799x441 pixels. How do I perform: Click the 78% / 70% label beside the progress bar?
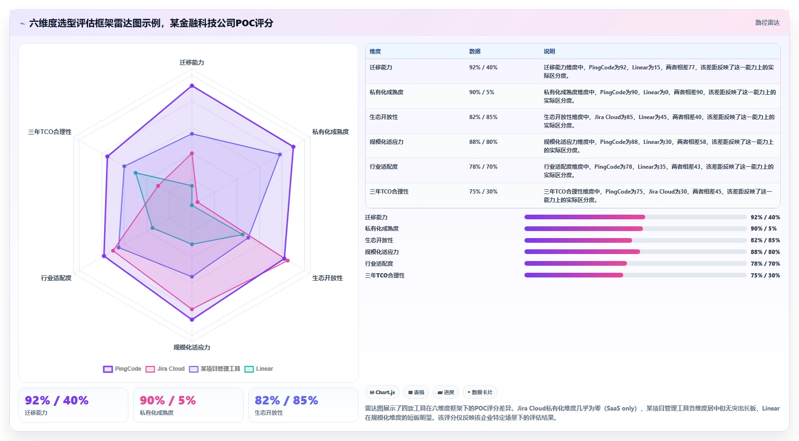(x=765, y=264)
